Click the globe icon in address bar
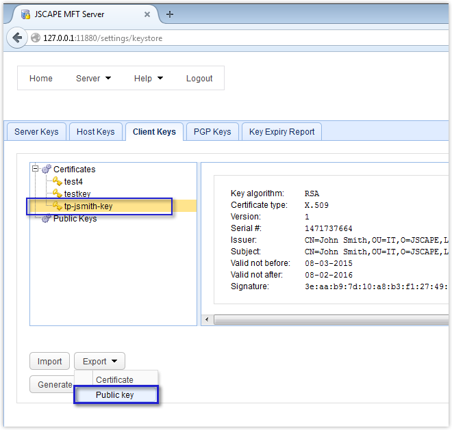Image resolution: width=452 pixels, height=430 pixels. point(34,38)
